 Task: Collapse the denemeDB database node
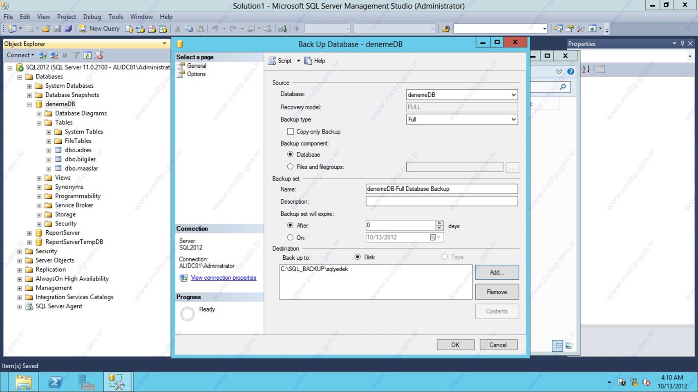[29, 105]
